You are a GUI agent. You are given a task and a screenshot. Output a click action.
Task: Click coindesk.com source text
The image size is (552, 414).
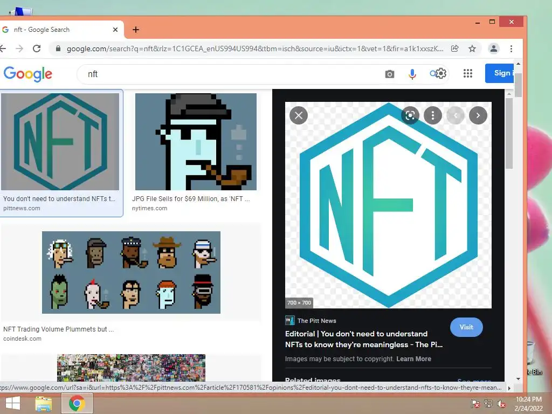(x=22, y=339)
